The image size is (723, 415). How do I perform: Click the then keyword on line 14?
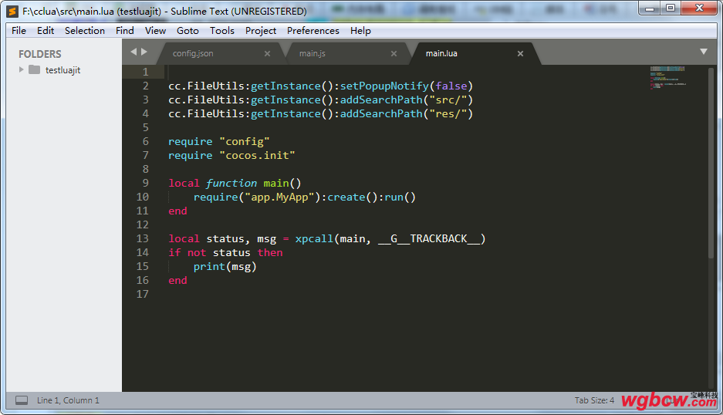(270, 252)
